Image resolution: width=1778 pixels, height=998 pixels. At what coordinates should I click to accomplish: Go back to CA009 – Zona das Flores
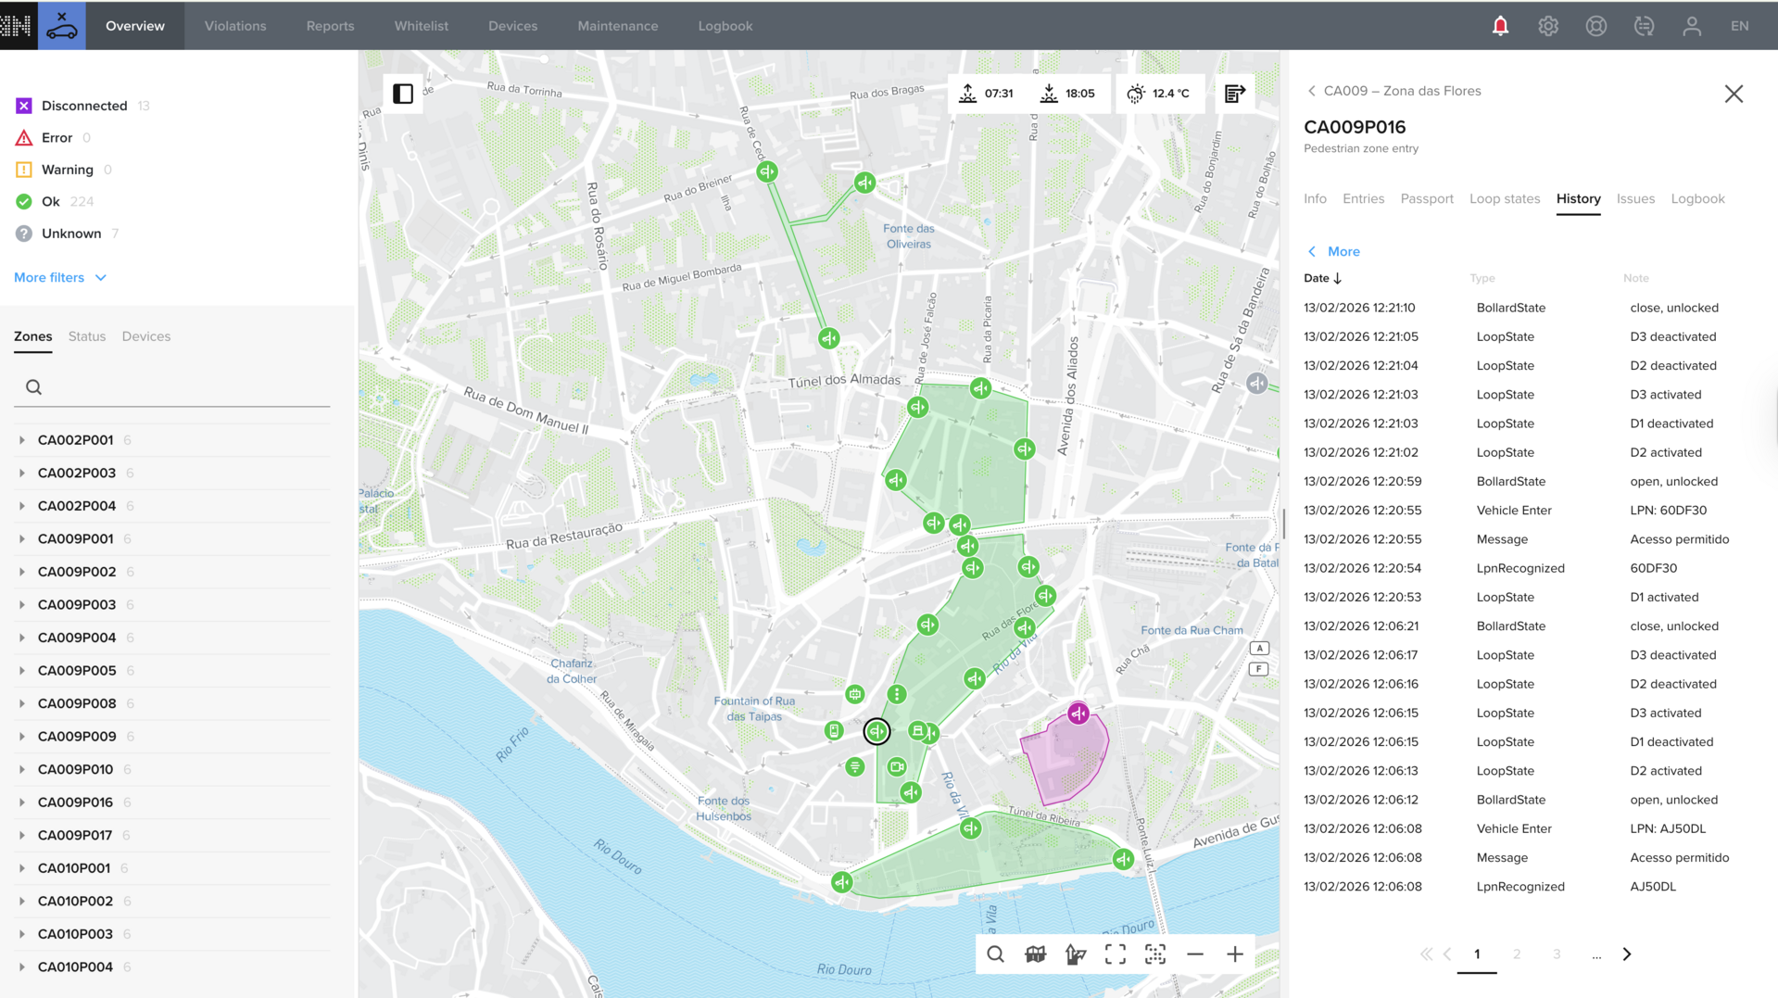coord(1393,91)
